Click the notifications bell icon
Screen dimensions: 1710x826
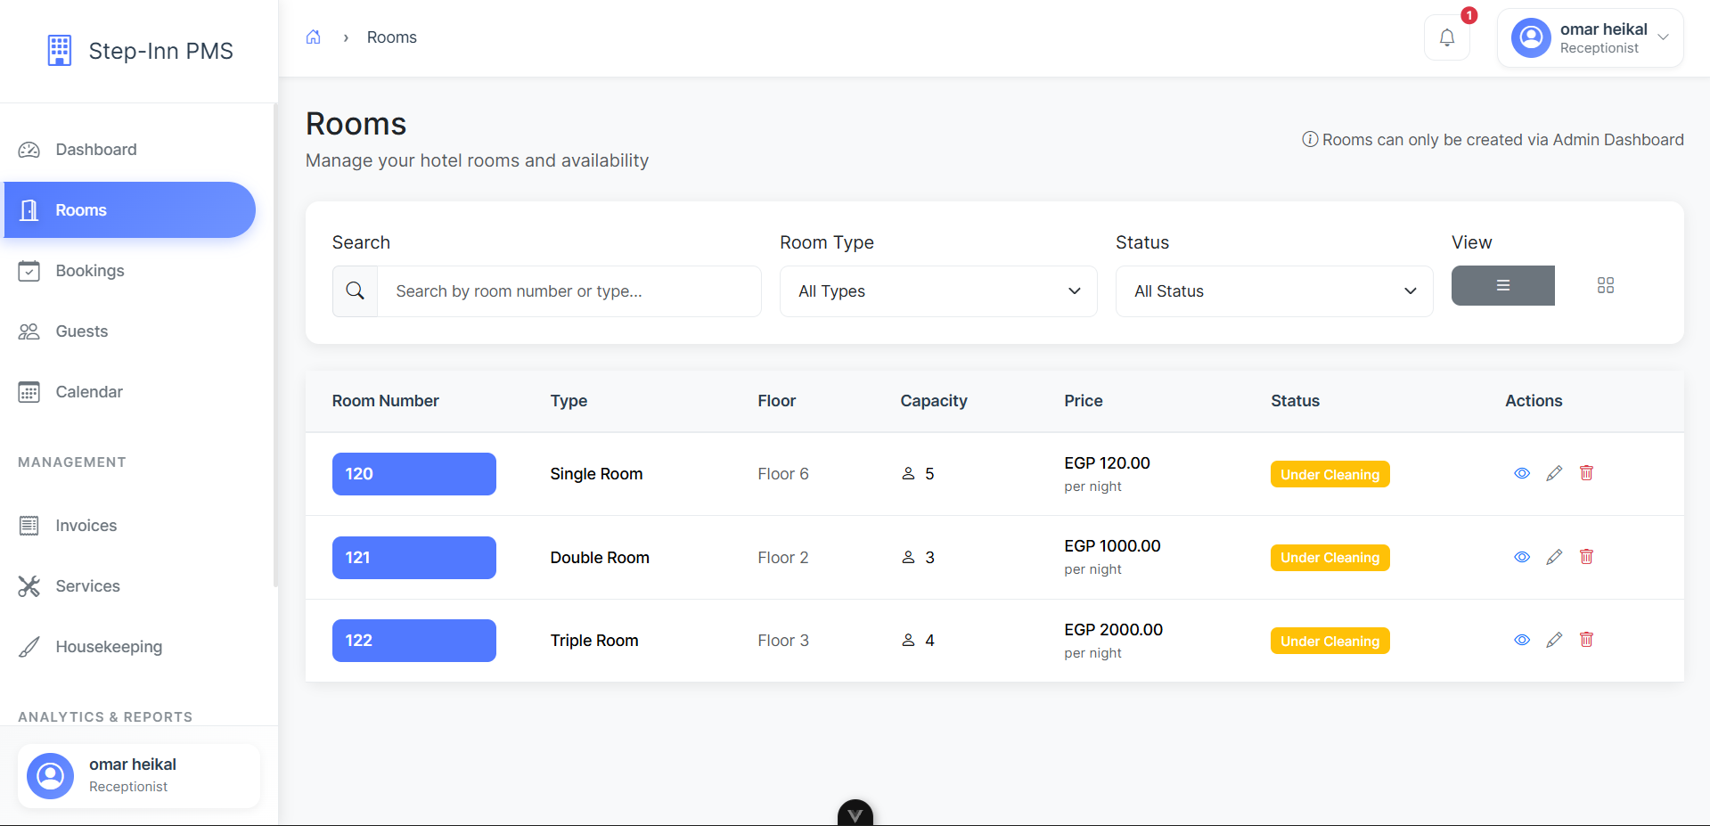1446,37
